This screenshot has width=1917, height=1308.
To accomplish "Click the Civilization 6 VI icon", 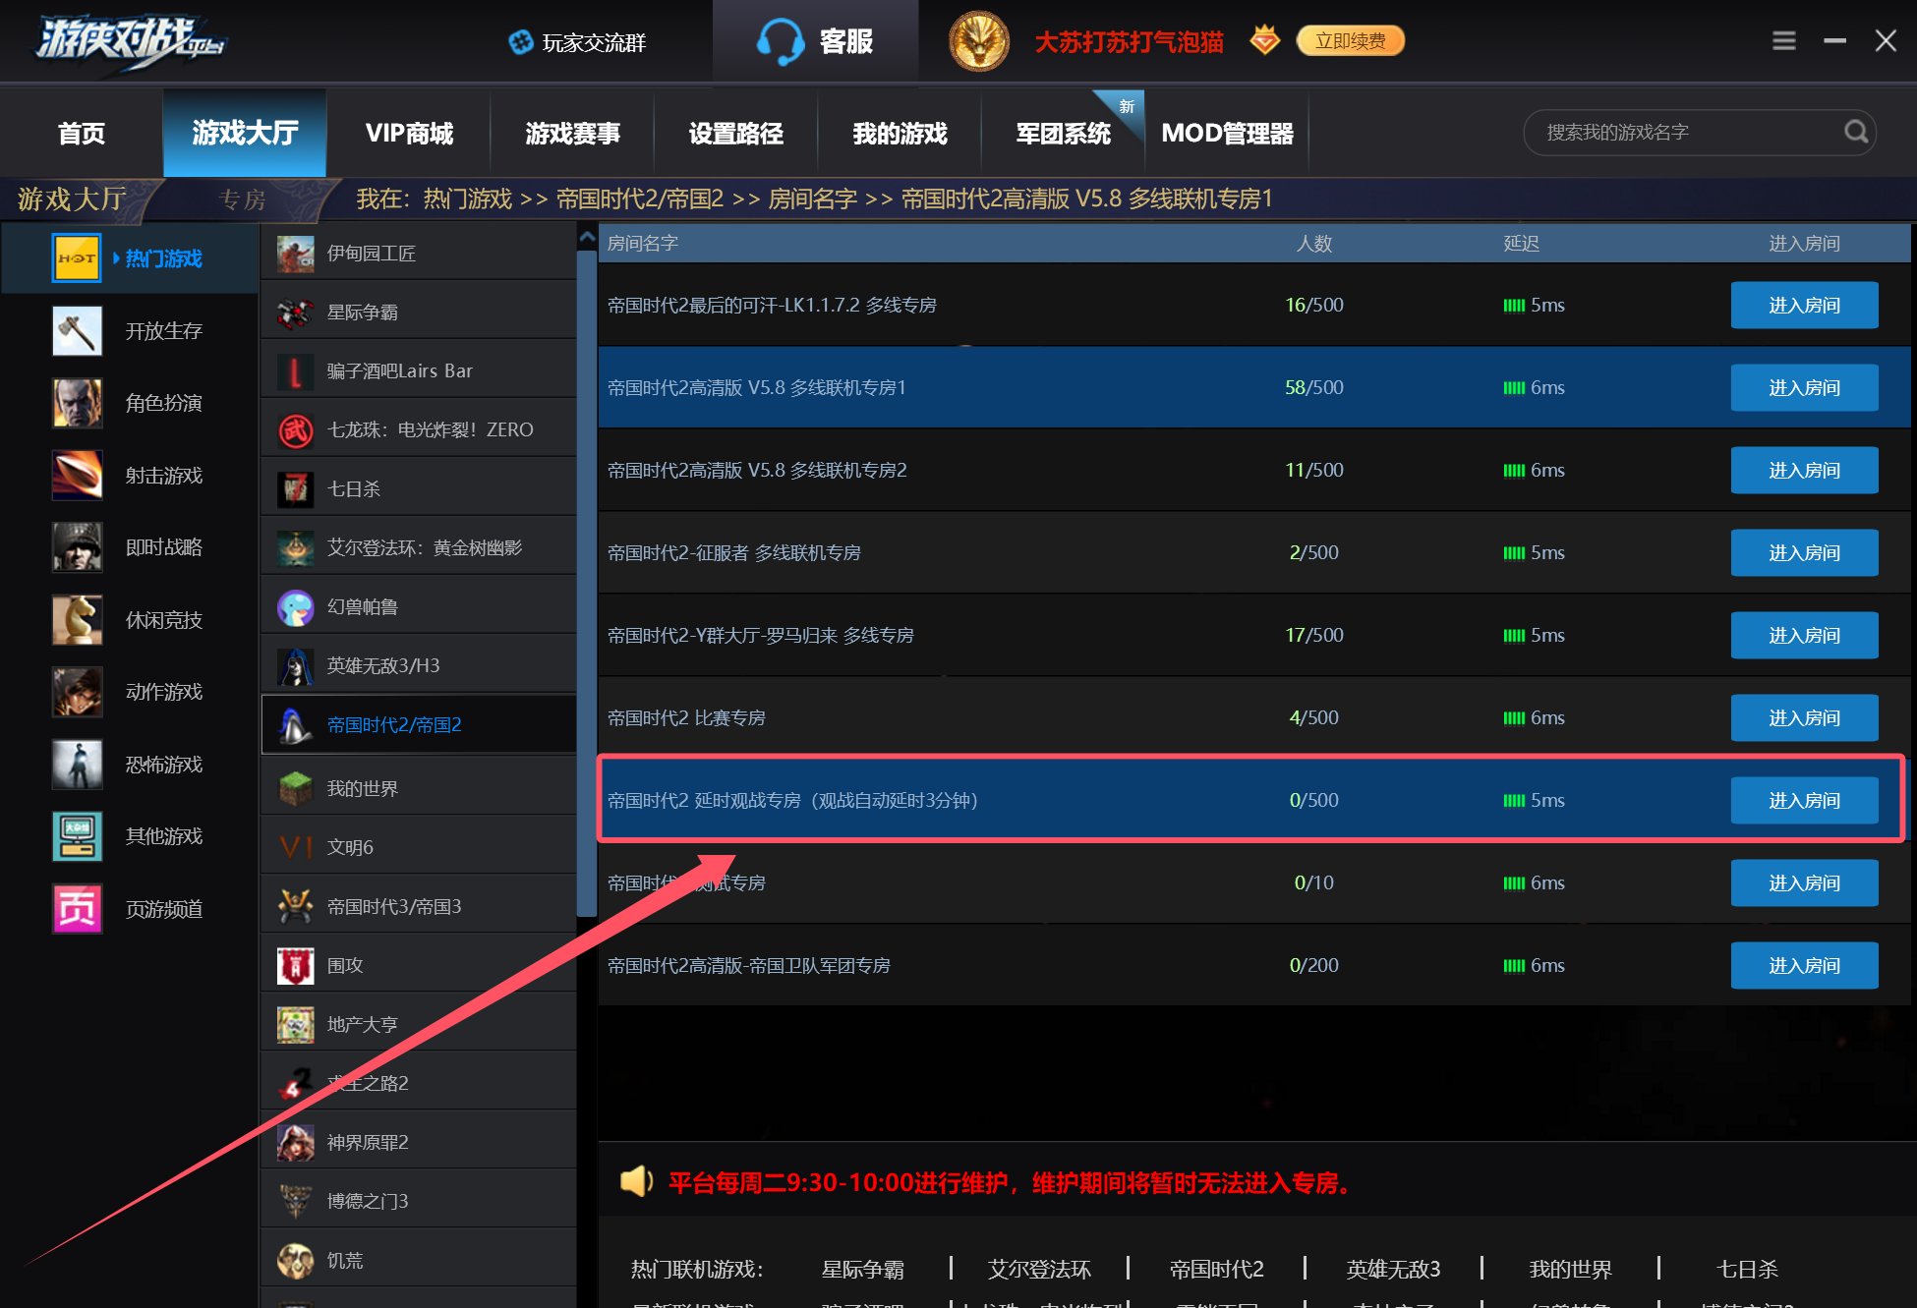I will (295, 847).
